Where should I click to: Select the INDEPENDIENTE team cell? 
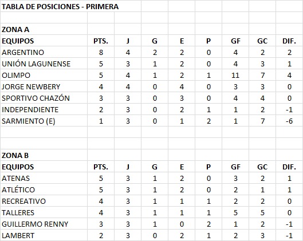tap(44, 109)
